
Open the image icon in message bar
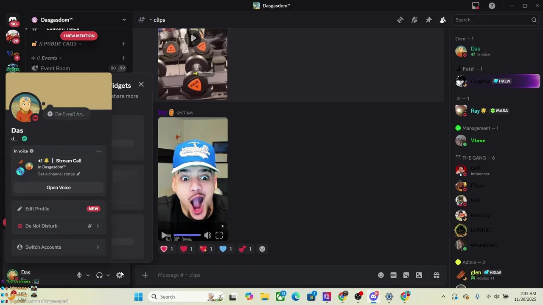(419, 275)
